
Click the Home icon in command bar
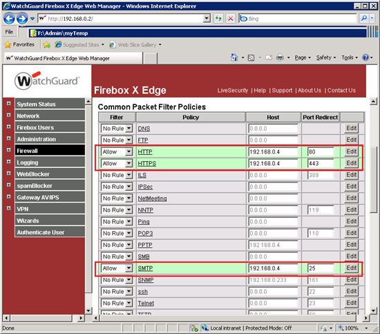pyautogui.click(x=234, y=57)
